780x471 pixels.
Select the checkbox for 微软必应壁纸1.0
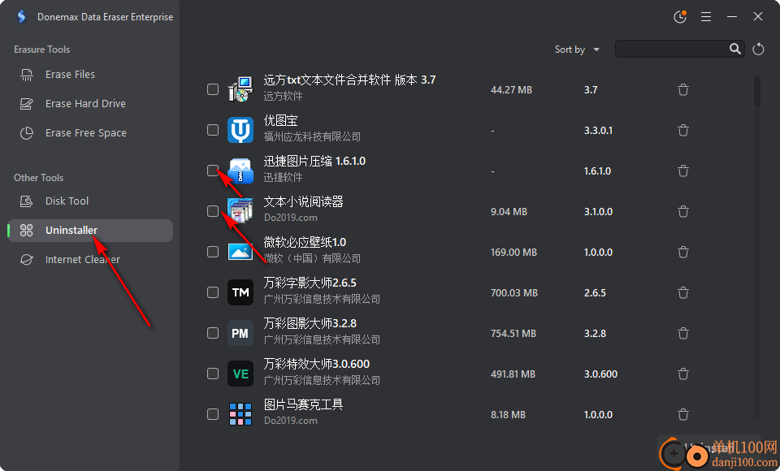pyautogui.click(x=213, y=252)
